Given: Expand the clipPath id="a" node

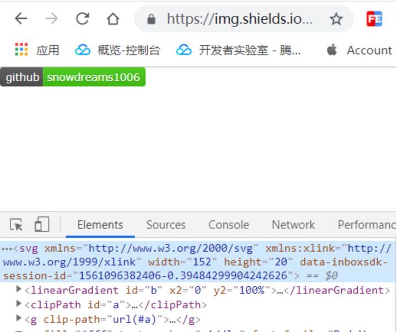Looking at the screenshot, I should [x=18, y=303].
